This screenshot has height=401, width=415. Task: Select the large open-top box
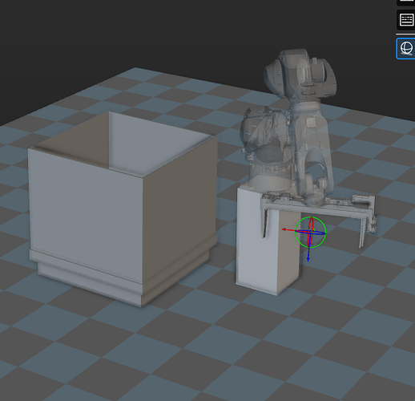(123, 208)
